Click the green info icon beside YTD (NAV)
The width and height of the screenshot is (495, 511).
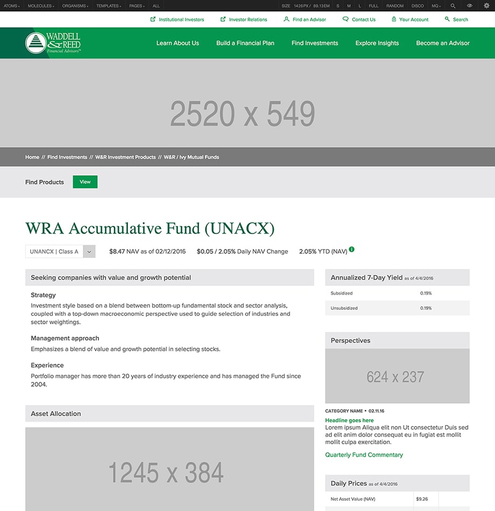[x=351, y=249]
